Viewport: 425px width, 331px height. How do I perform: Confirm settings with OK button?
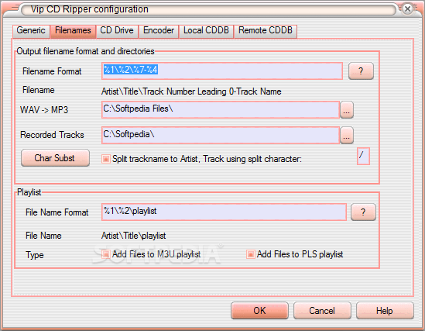coord(259,311)
